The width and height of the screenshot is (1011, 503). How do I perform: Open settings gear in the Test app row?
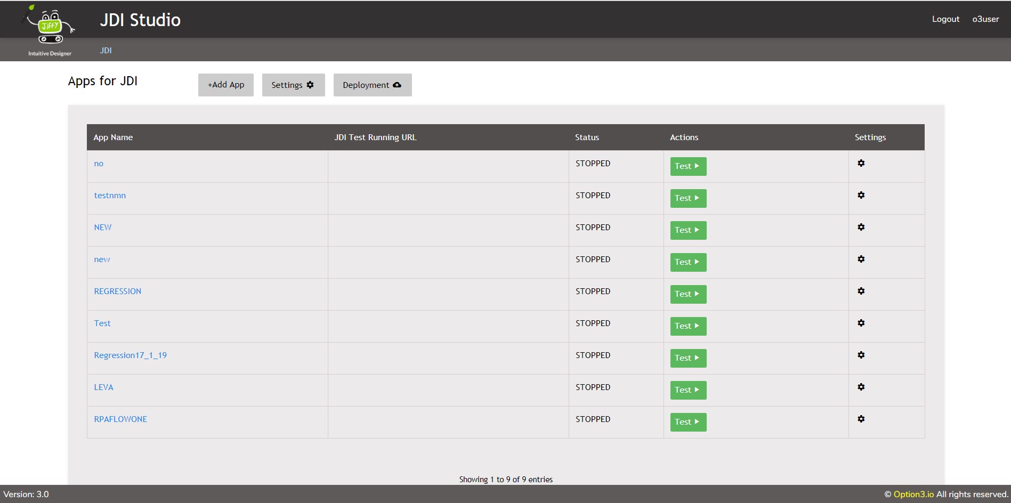(x=861, y=323)
